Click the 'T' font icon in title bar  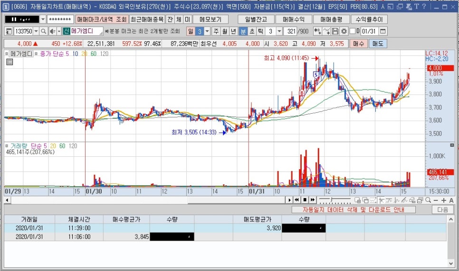coord(417,7)
